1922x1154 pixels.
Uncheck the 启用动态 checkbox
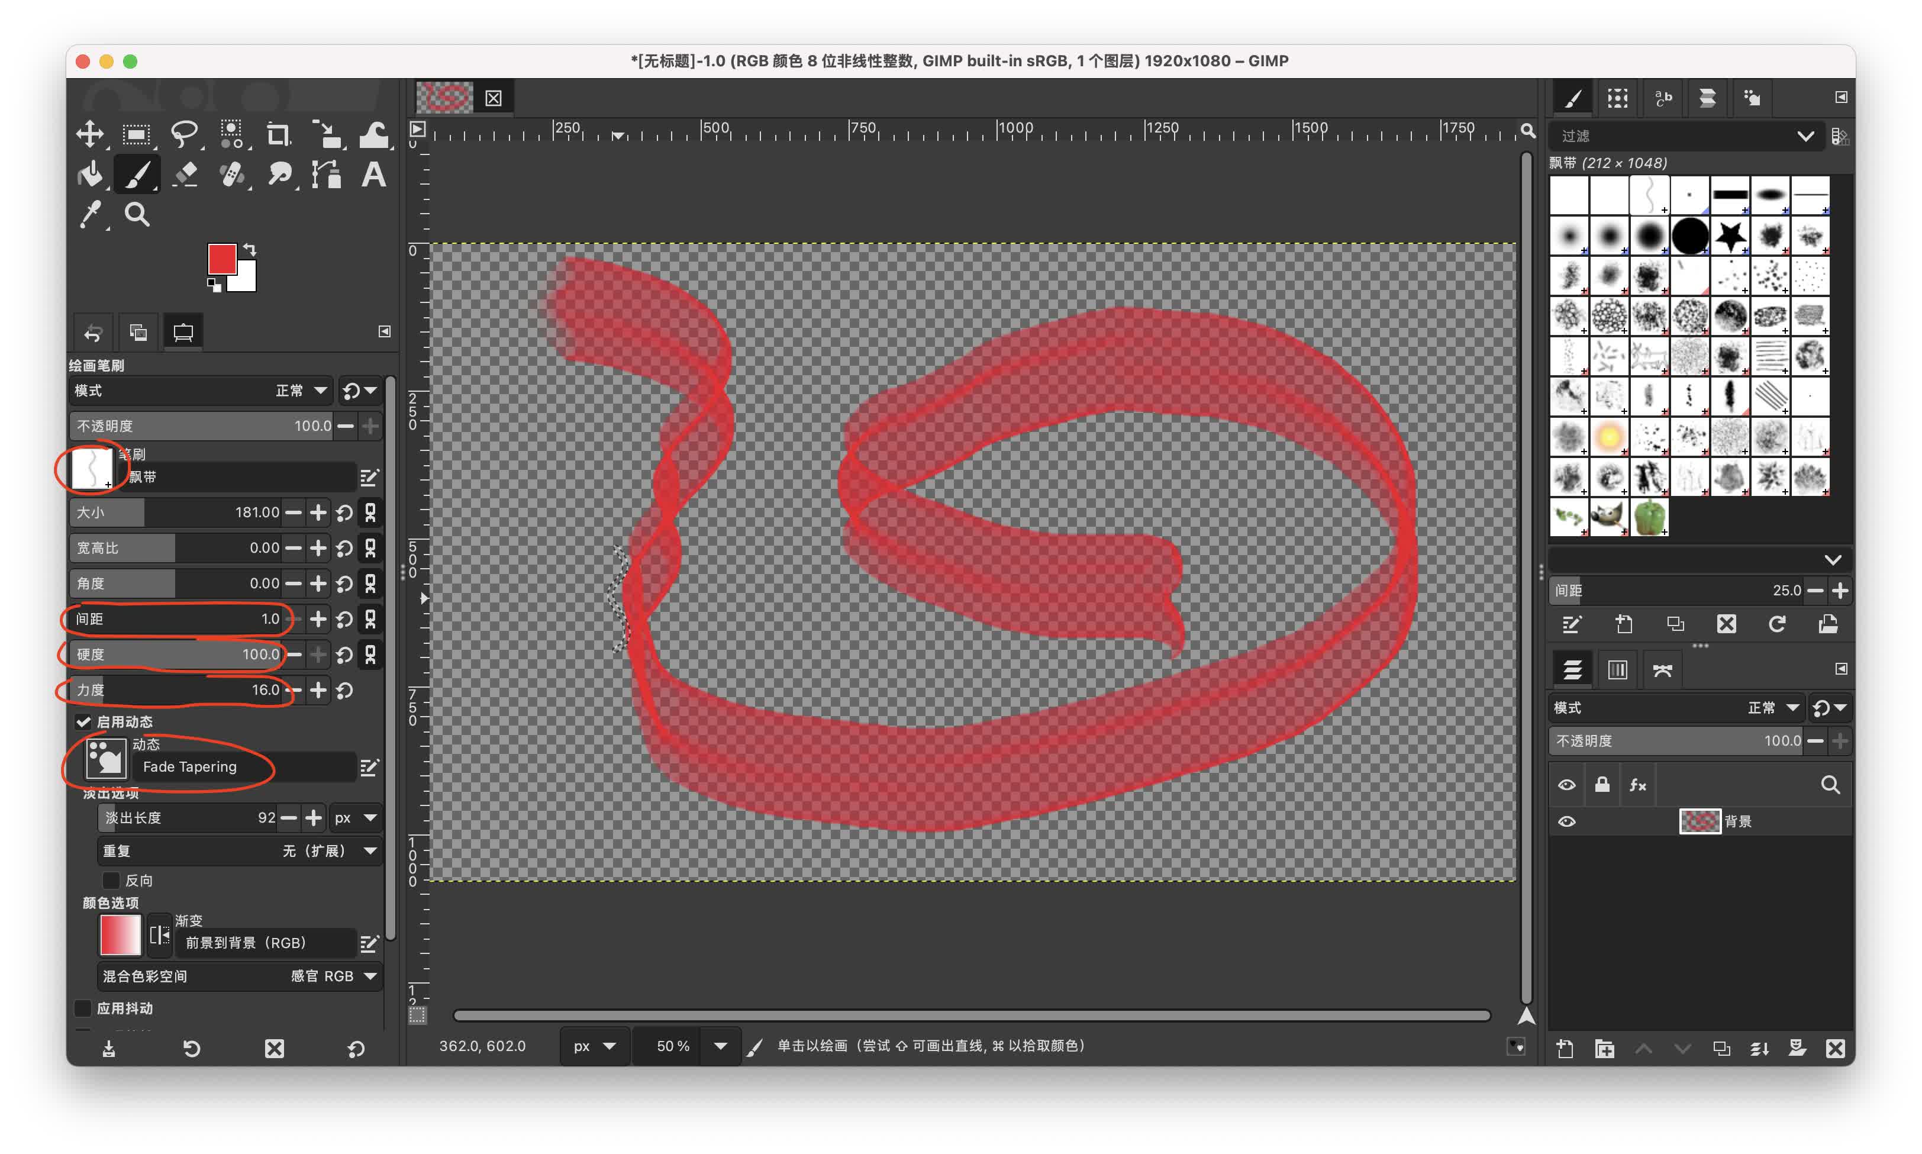click(x=83, y=721)
